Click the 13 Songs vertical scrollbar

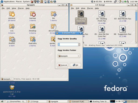click(x=136, y=27)
